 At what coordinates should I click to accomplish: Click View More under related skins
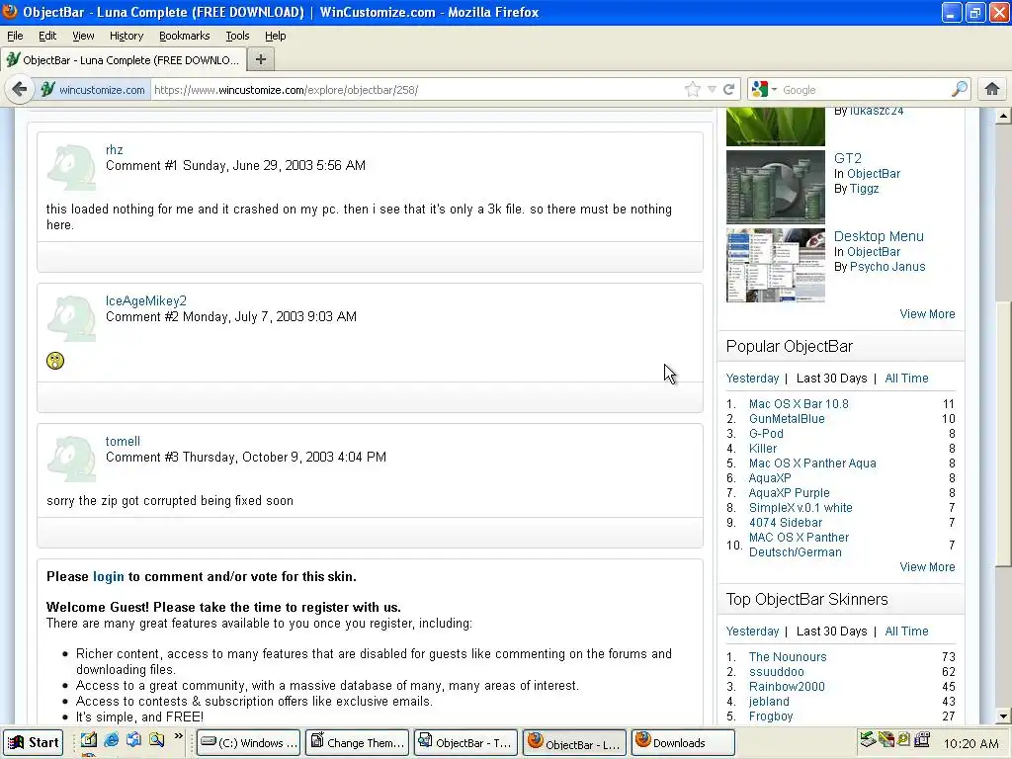[x=927, y=314]
